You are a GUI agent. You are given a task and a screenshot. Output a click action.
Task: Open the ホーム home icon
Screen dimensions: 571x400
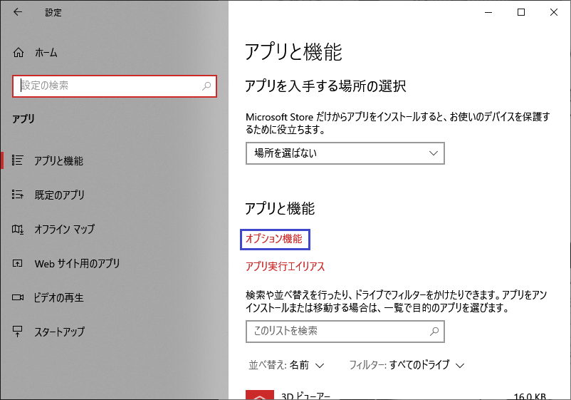[x=19, y=53]
